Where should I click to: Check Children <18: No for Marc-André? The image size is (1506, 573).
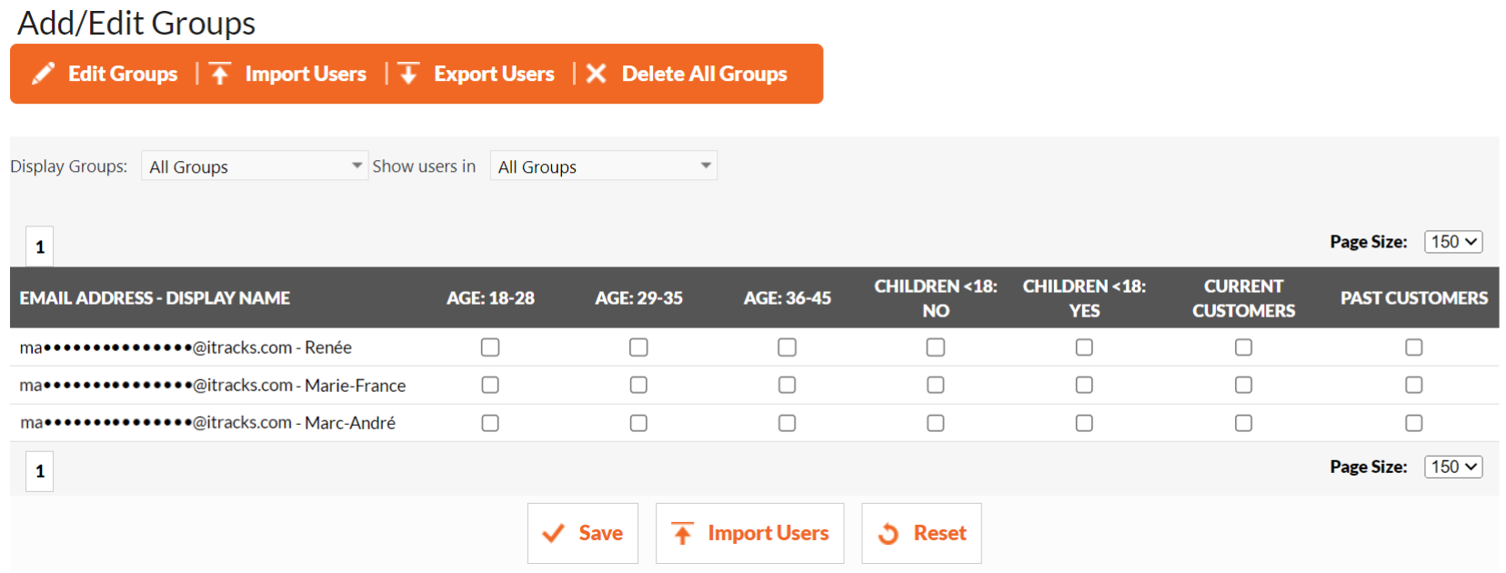pos(936,423)
